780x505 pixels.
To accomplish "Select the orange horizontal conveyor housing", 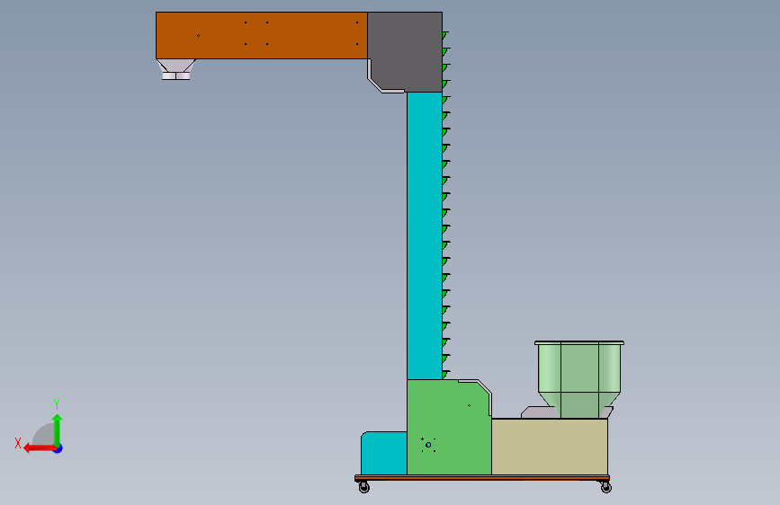I will [x=262, y=35].
